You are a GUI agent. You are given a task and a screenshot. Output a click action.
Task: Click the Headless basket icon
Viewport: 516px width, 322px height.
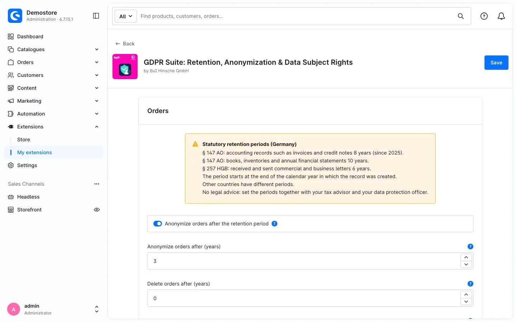tap(11, 197)
